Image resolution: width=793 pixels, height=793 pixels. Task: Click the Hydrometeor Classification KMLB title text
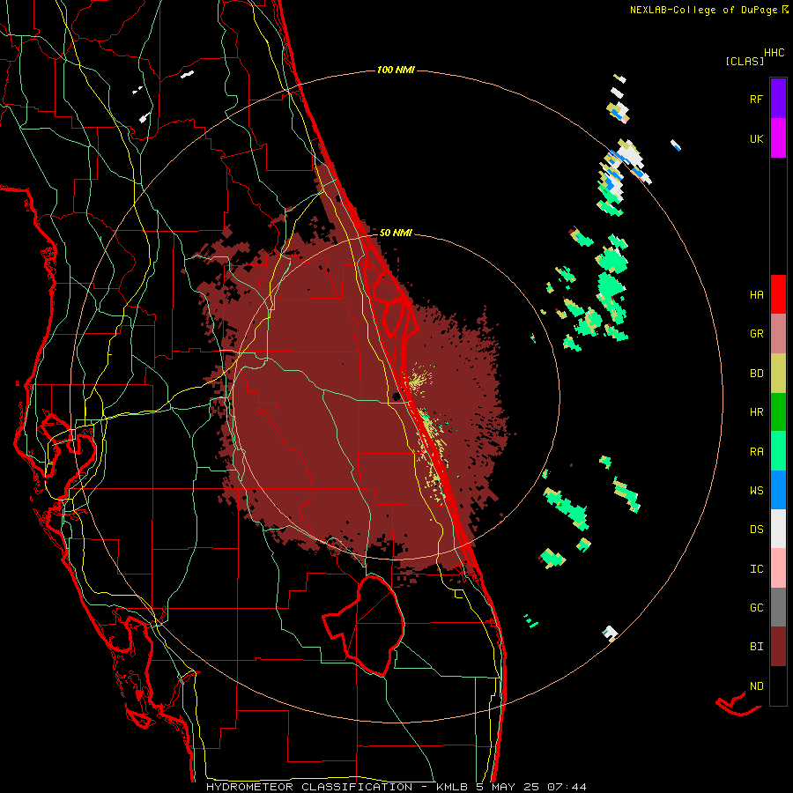click(396, 787)
